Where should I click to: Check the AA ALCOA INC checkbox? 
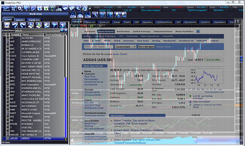(x=8, y=38)
